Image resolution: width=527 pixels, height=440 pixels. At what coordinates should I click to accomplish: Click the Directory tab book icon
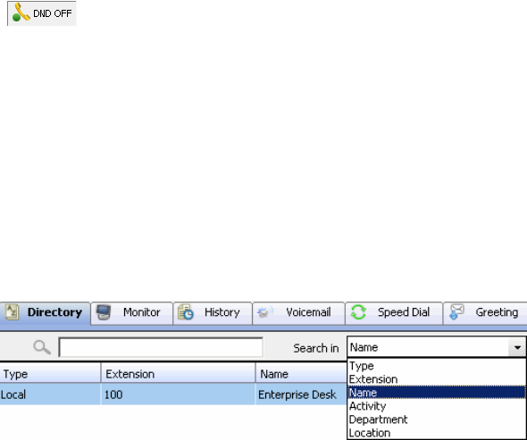pos(12,312)
